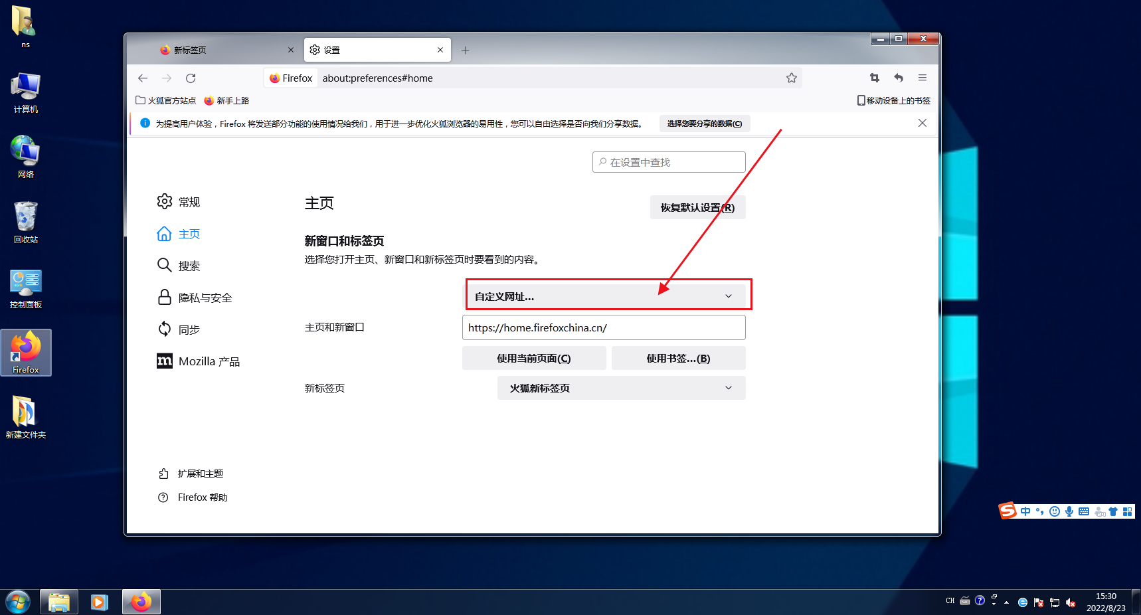Image resolution: width=1141 pixels, height=615 pixels.
Task: Open 同步 settings category
Action: tap(179, 329)
